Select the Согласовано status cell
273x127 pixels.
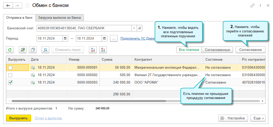coord(221,83)
